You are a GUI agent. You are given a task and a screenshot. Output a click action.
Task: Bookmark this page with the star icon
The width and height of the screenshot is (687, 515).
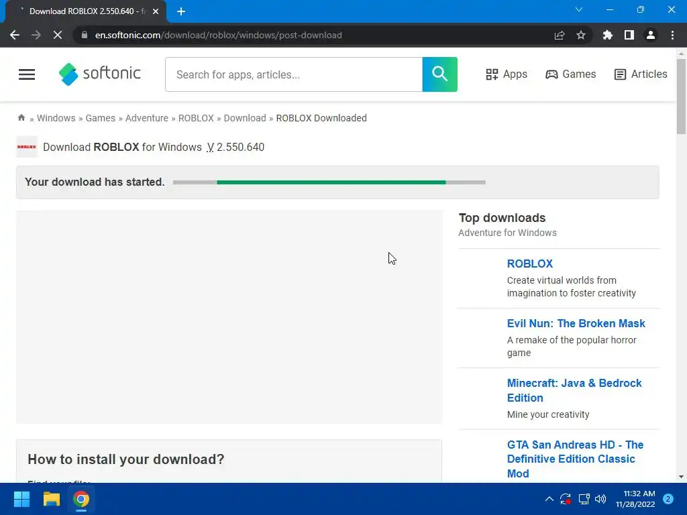[581, 35]
